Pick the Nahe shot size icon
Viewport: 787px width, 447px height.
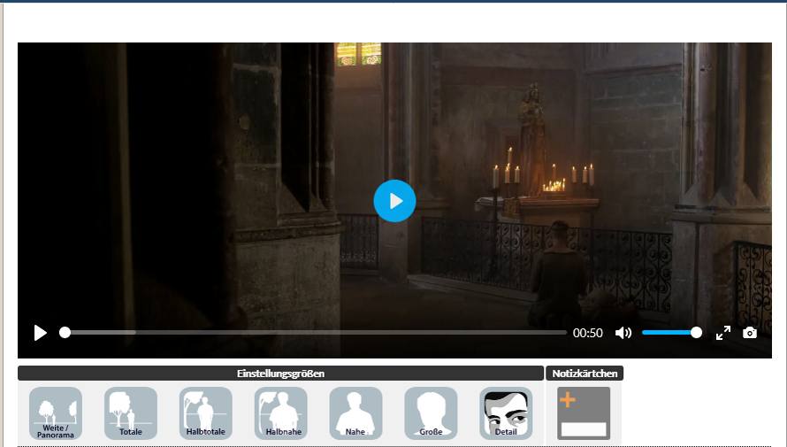point(355,413)
